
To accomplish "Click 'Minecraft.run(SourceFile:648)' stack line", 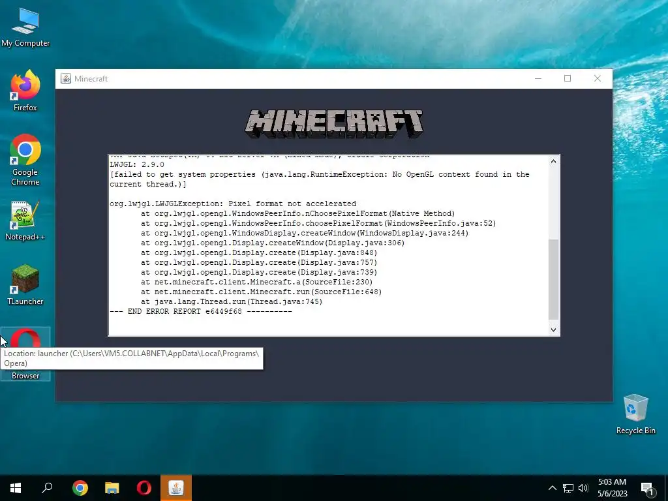I will pyautogui.click(x=261, y=292).
